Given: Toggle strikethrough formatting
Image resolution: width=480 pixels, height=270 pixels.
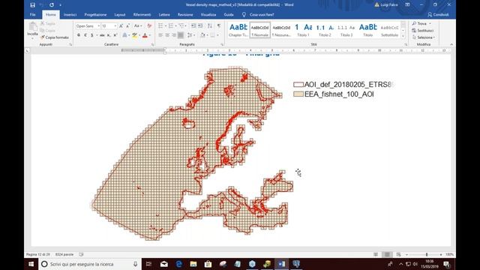Looking at the screenshot, I should 102,35.
